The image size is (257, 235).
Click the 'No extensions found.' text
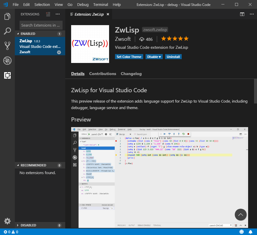[38, 173]
